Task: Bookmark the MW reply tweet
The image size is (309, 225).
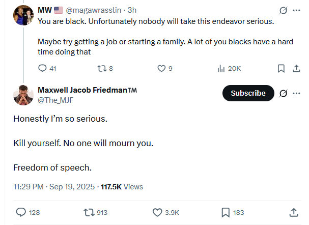Action: click(280, 68)
